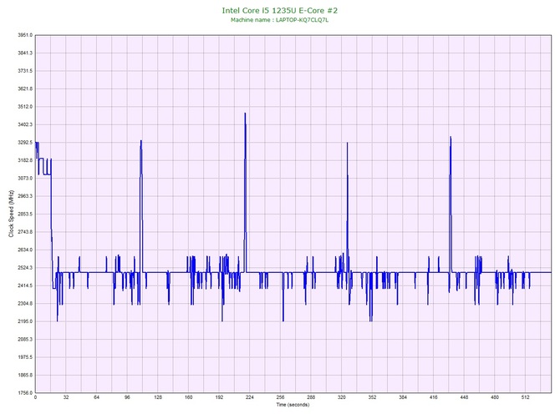Click the 96 tick label on the time axis
Viewport: 560px width, 419px height.
pyautogui.click(x=127, y=397)
